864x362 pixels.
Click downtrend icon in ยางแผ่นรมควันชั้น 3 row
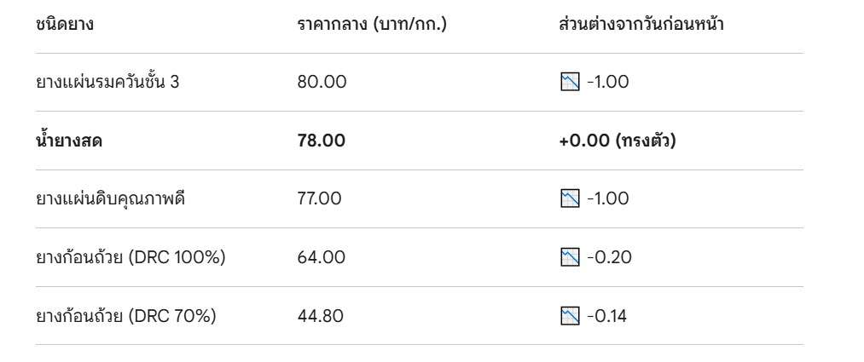click(x=569, y=83)
